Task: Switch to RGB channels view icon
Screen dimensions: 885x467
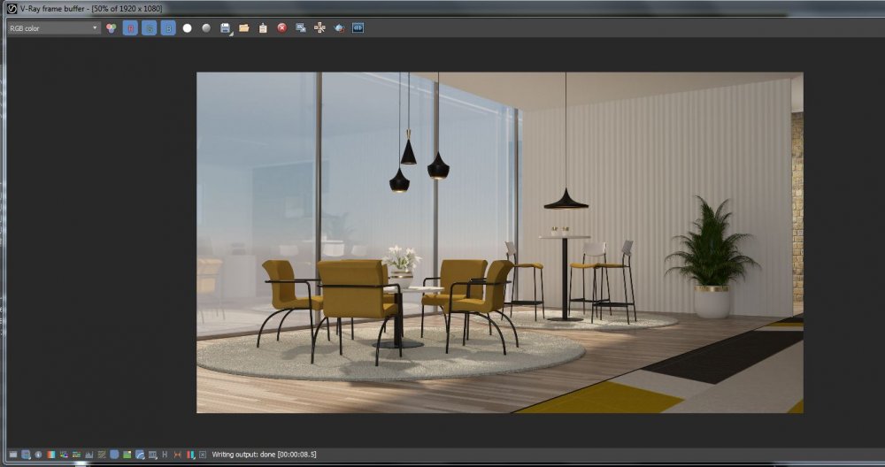Action: click(112, 28)
